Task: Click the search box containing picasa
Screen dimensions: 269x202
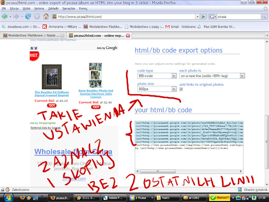Action: point(239,16)
